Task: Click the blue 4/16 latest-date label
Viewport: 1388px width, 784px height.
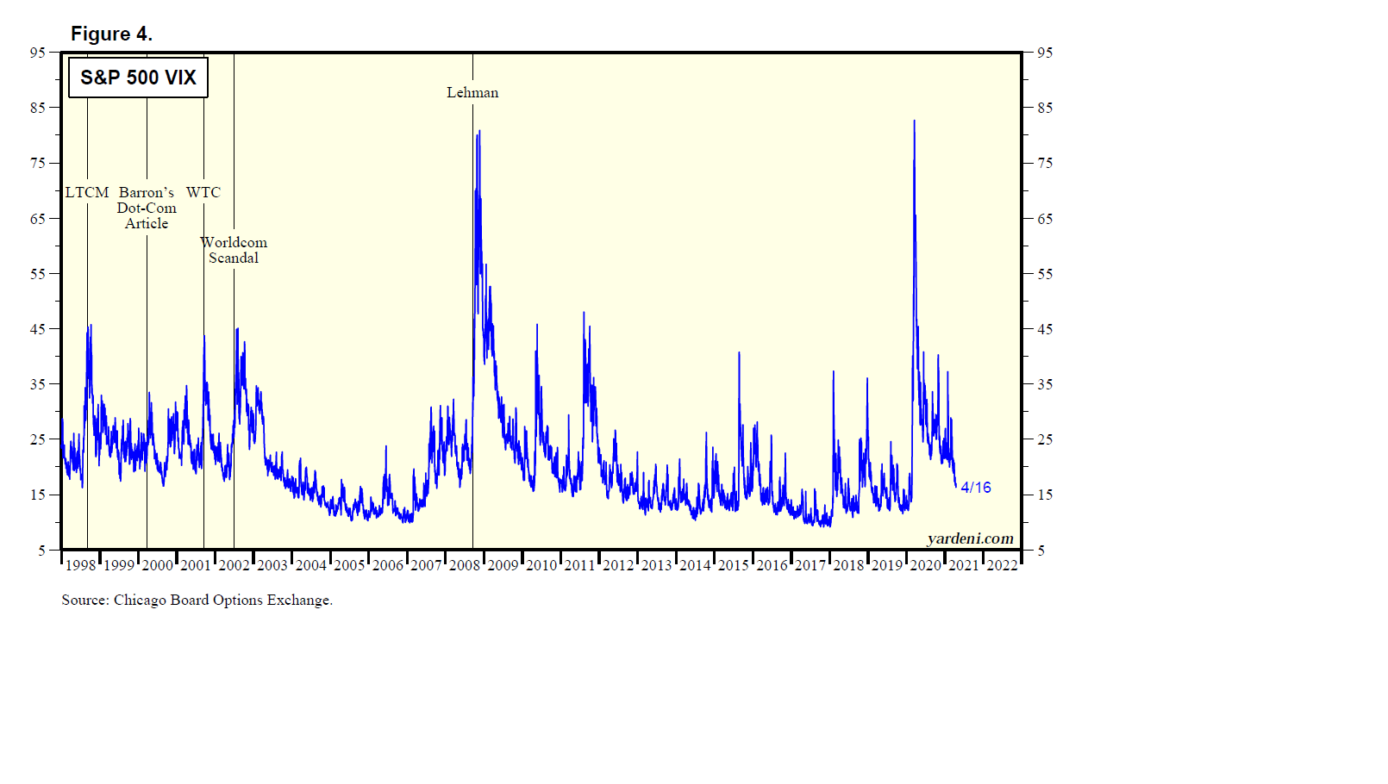Action: (976, 488)
